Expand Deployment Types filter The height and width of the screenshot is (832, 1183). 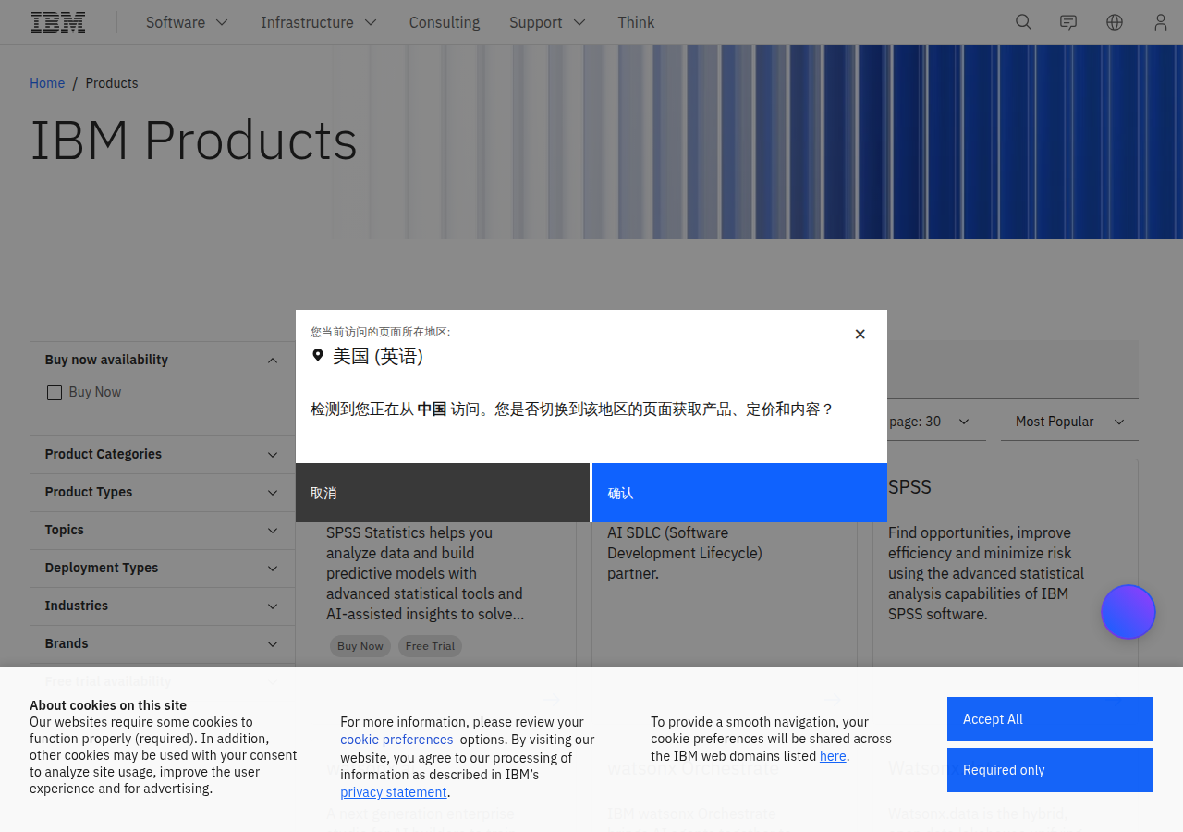pyautogui.click(x=163, y=568)
